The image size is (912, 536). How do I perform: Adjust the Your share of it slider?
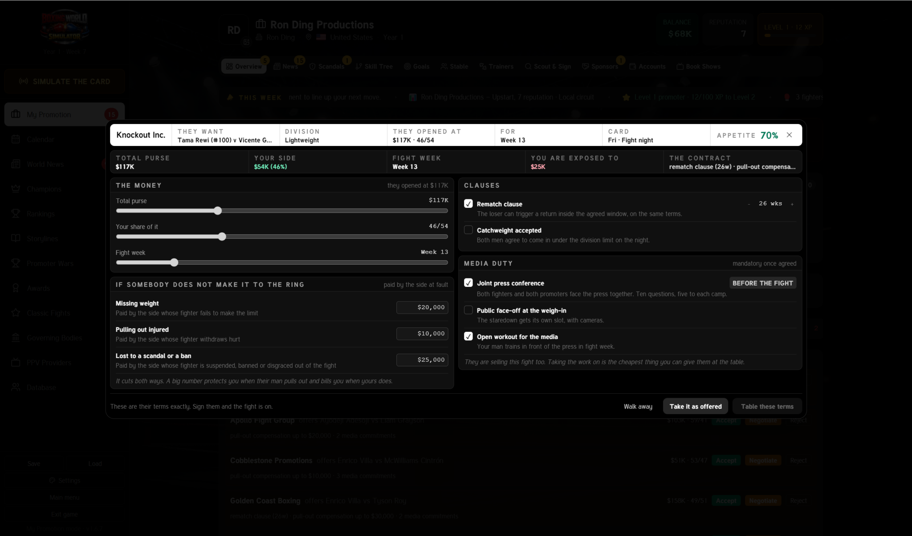pyautogui.click(x=222, y=237)
